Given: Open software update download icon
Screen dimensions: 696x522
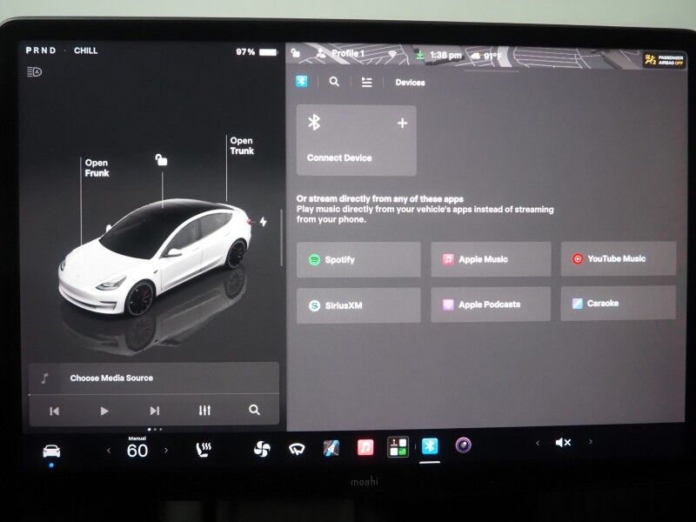Looking at the screenshot, I should coord(419,55).
